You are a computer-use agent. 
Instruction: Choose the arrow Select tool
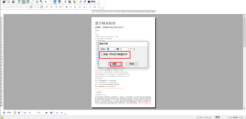[46, 2]
